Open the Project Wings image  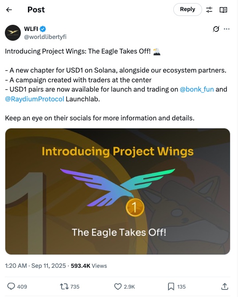pyautogui.click(x=117, y=191)
